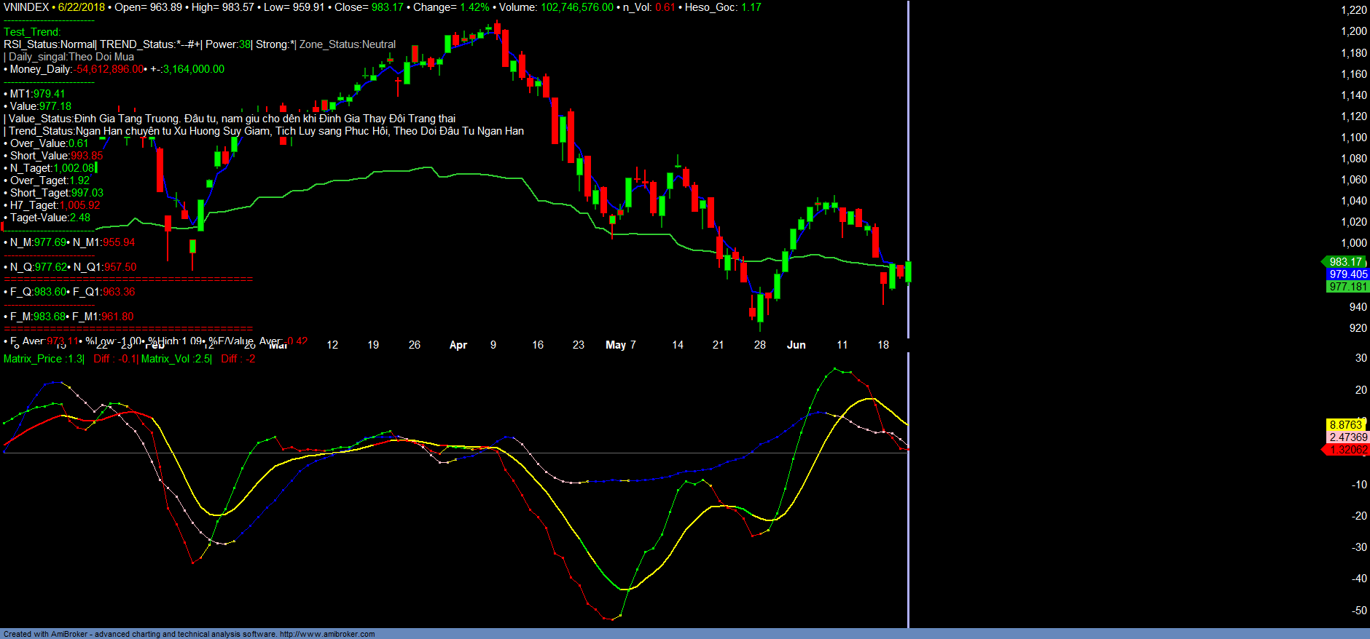This screenshot has height=639, width=1370.
Task: Select the 6/22/2018 date in the title line
Action: point(81,7)
